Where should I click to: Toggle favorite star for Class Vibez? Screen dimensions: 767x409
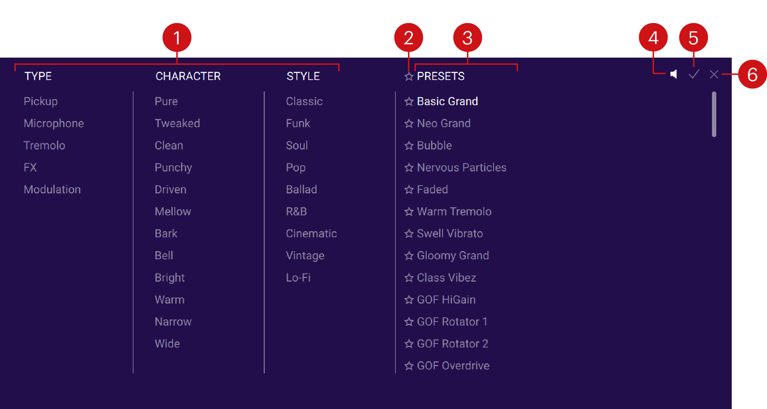(x=409, y=278)
